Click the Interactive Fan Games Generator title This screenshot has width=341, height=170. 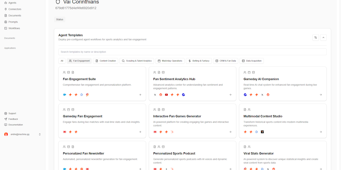(x=177, y=116)
